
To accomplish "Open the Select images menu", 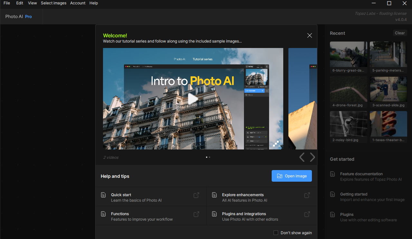I will click(53, 3).
